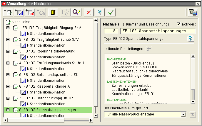Click the toolbar help question mark icon
This screenshot has height=126, width=202.
tap(99, 12)
